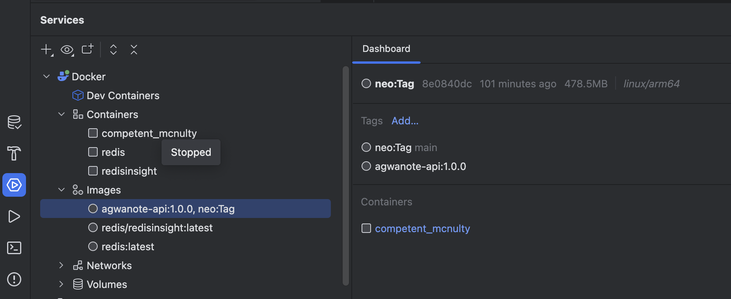731x299 pixels.
Task: Collapse all services in the tree
Action: [x=134, y=50]
